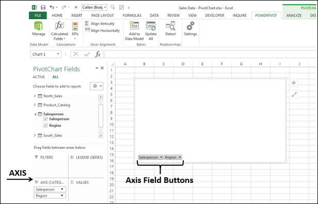Expand the Product_Catalog table node
The width and height of the screenshot is (318, 204).
(35, 105)
